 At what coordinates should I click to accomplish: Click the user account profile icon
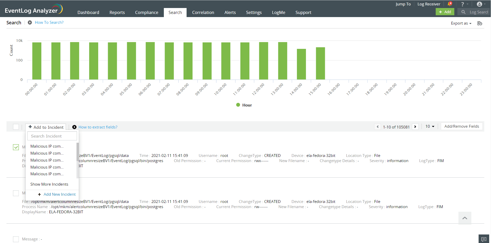pyautogui.click(x=480, y=4)
